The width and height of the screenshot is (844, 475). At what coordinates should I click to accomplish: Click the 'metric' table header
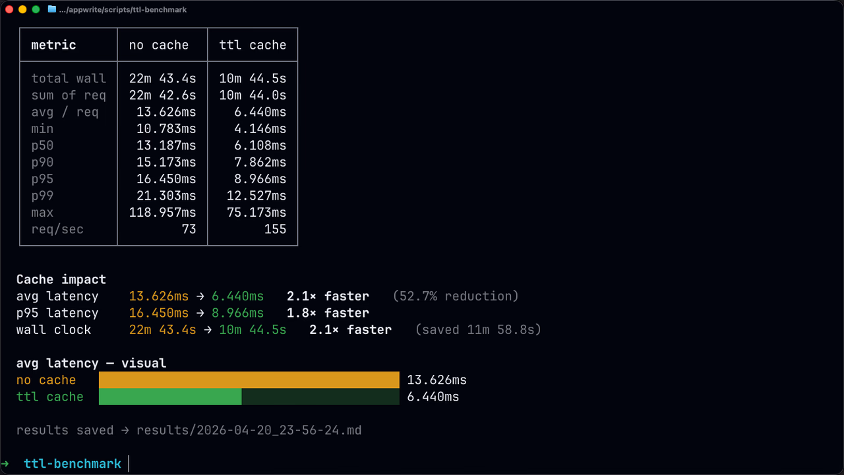tap(54, 45)
